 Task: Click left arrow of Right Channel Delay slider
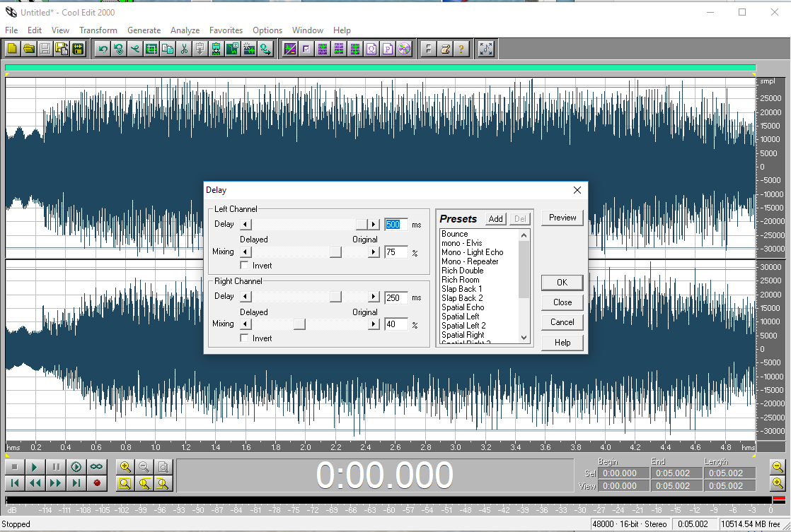tap(246, 297)
